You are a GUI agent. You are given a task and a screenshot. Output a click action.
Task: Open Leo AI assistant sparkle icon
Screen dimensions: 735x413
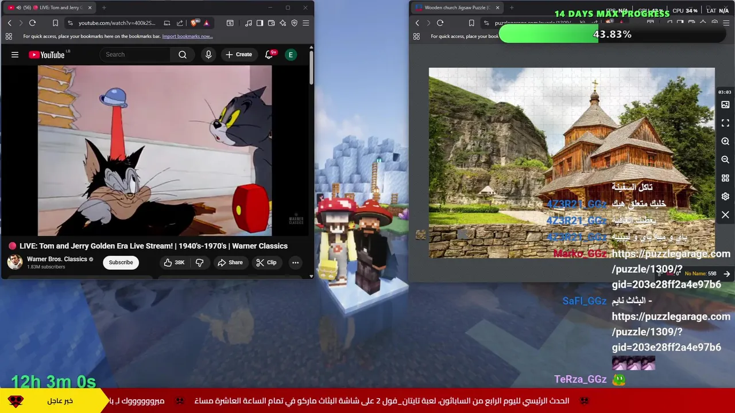pyautogui.click(x=283, y=23)
